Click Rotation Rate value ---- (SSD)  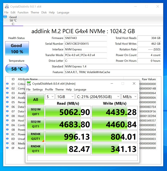[149, 49]
